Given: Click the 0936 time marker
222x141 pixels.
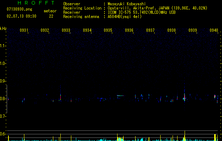Looking at the screenshot, I should [129, 30].
